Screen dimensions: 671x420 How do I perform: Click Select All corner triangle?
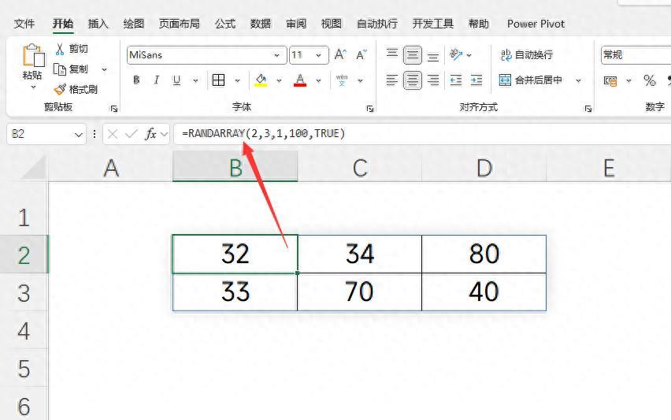(x=35, y=168)
